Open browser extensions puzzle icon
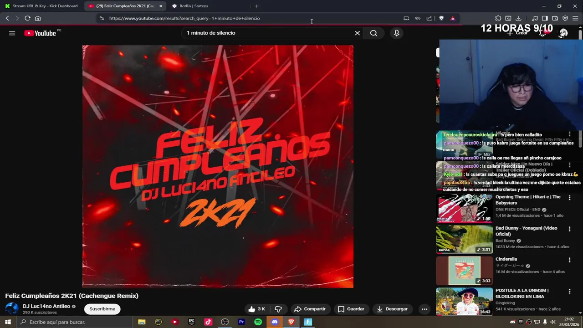583x328 pixels. click(498, 18)
